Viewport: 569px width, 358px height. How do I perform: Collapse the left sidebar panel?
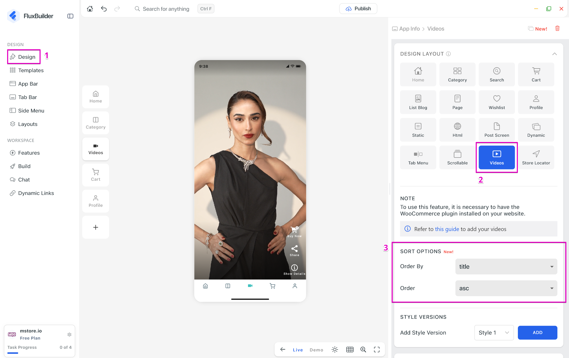70,16
